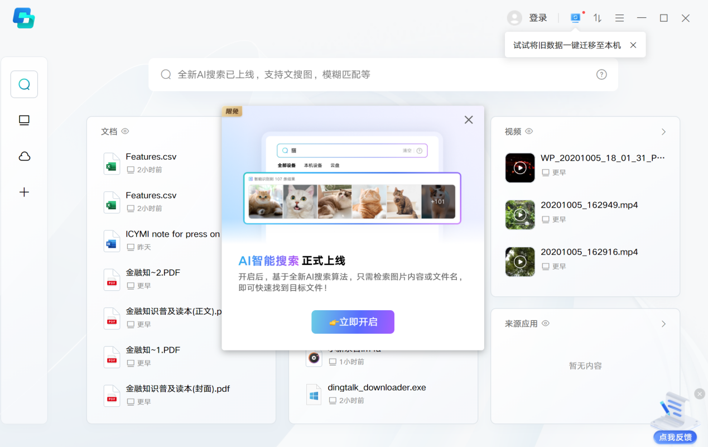Select the 20201005_162949.mp4 file name

coord(589,205)
